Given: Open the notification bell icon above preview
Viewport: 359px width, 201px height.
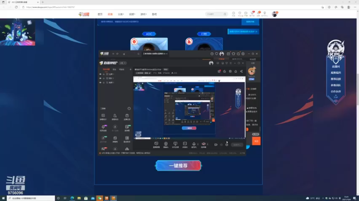Looking at the screenshot, I should [x=236, y=71].
